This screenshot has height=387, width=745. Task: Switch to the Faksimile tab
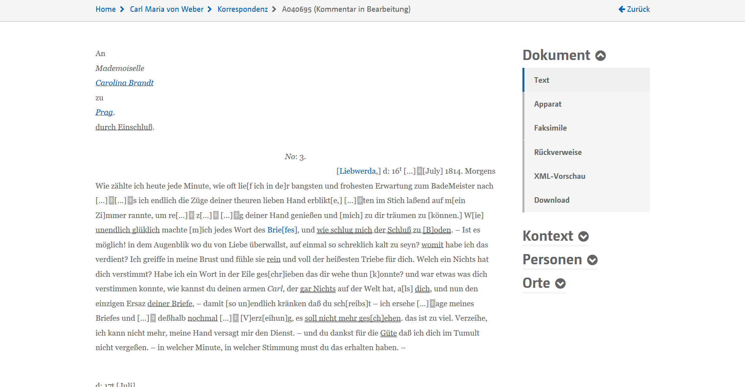[587, 128]
